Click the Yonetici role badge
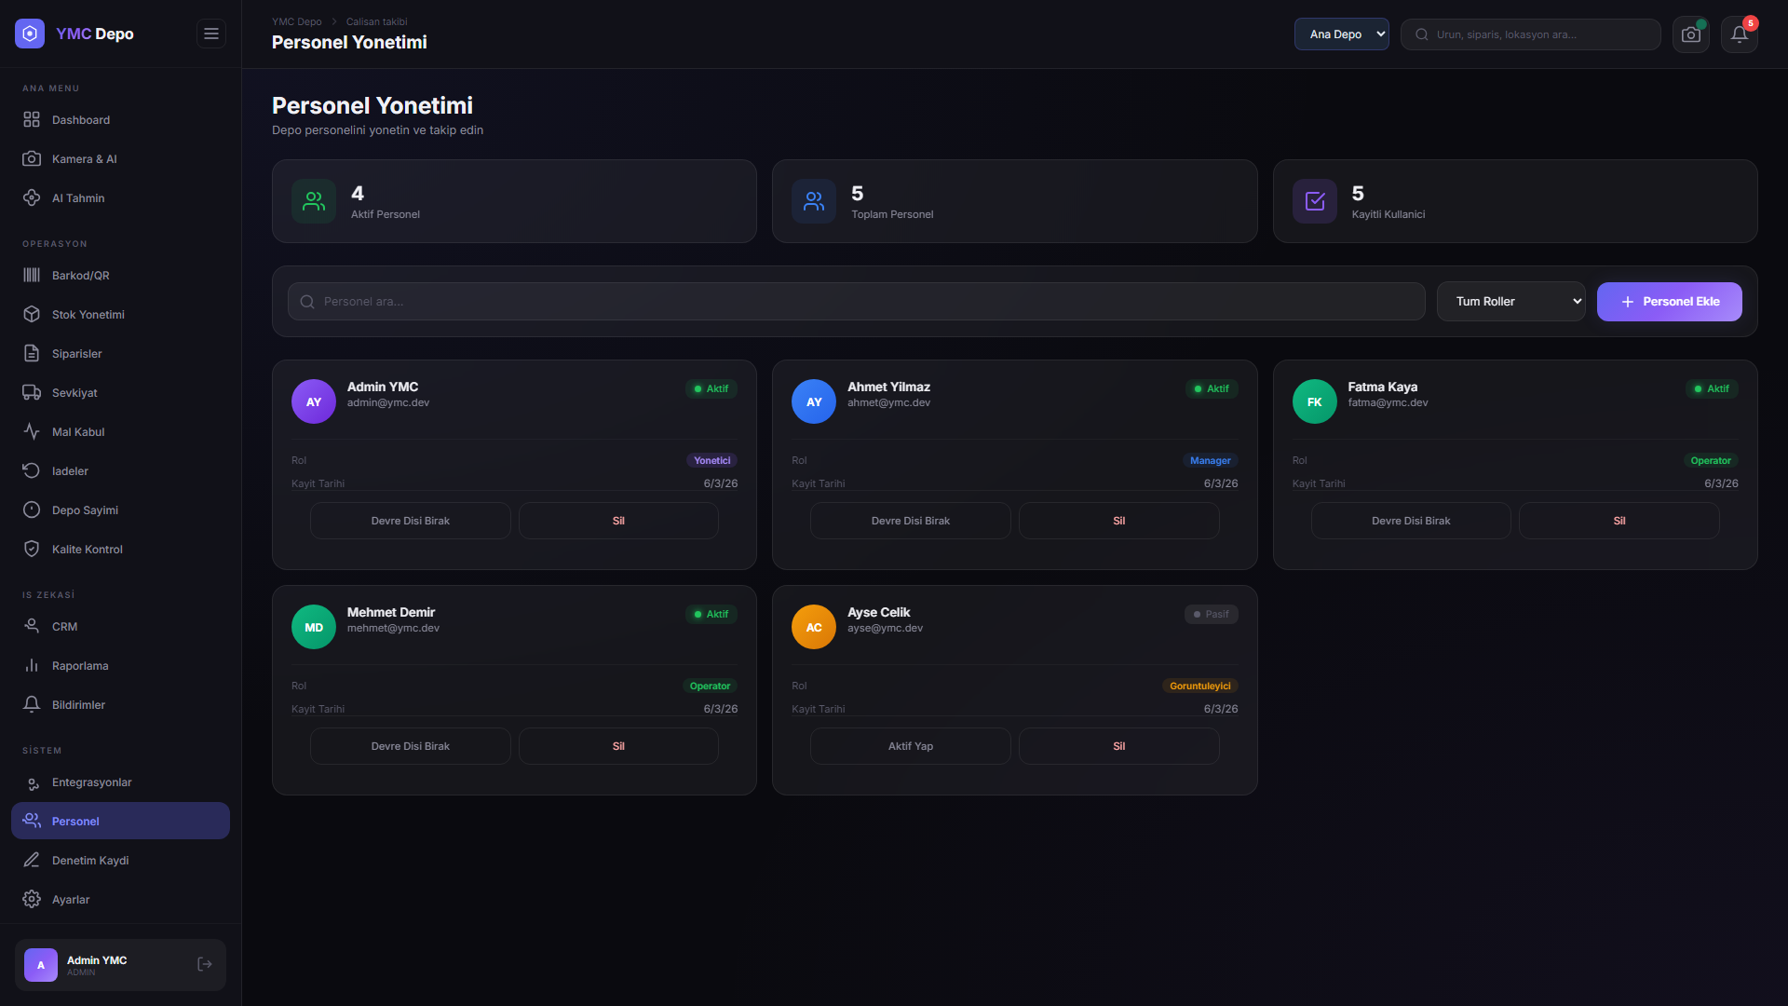This screenshot has width=1788, height=1006. tap(711, 460)
